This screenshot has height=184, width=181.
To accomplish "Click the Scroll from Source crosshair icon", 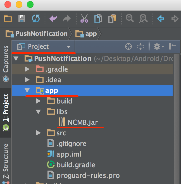I will [128, 46].
